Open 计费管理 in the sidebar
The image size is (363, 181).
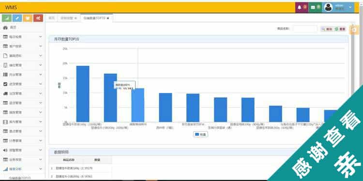[x=23, y=141]
